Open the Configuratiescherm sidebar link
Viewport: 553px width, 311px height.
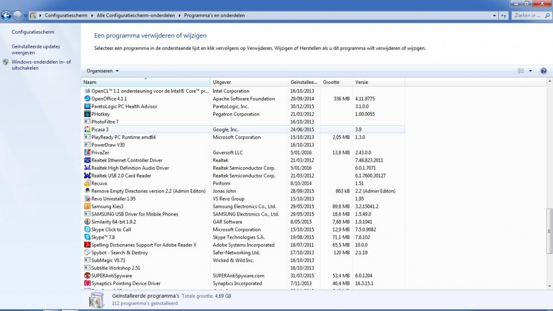click(33, 32)
